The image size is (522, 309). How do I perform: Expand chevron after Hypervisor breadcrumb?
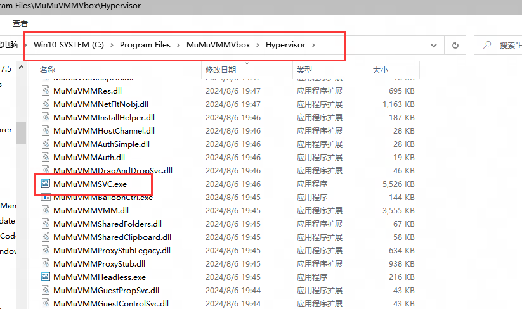(x=313, y=45)
